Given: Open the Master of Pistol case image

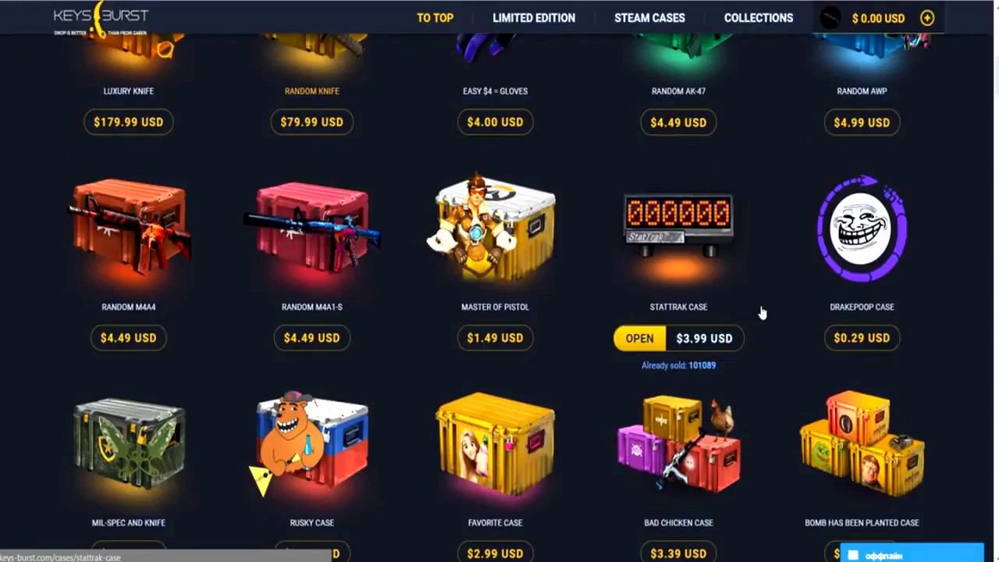Looking at the screenshot, I should coord(493,226).
